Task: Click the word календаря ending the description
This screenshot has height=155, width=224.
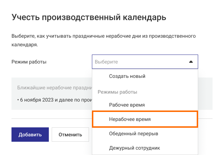Action: pyautogui.click(x=24, y=45)
